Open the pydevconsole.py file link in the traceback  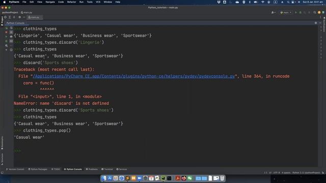(x=133, y=76)
